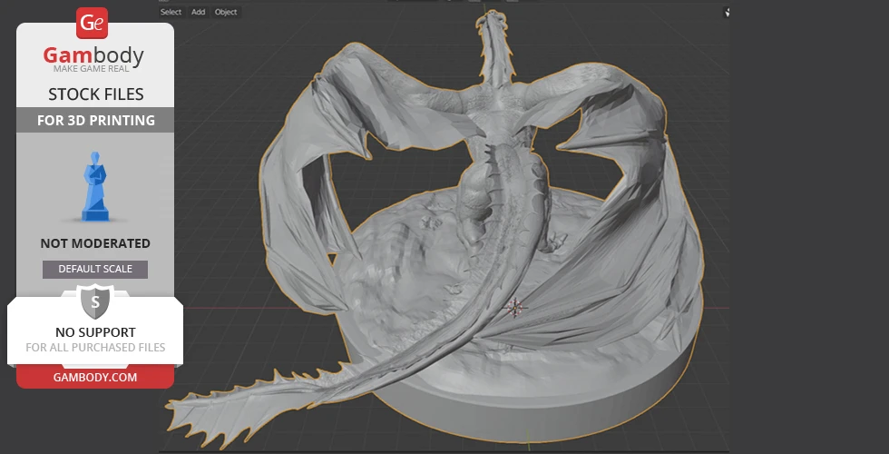Image resolution: width=889 pixels, height=454 pixels.
Task: Click the red Ge logo icon
Action: 92,23
